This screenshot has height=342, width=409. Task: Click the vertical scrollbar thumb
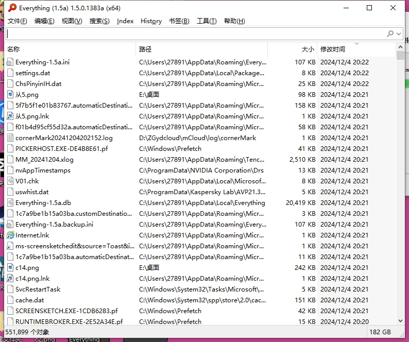pyautogui.click(x=400, y=55)
